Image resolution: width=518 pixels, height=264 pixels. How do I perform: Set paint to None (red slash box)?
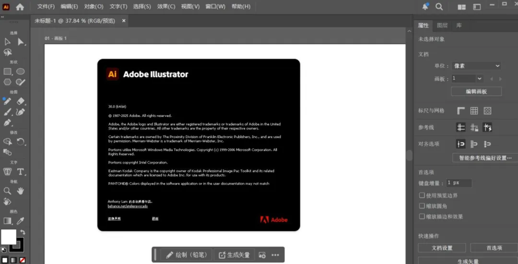[x=23, y=260]
